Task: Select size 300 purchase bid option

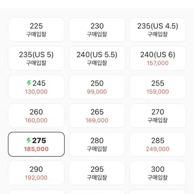Action: click(158, 173)
